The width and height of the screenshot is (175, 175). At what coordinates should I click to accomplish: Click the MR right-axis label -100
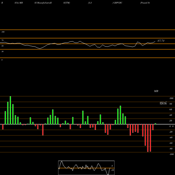171,154
